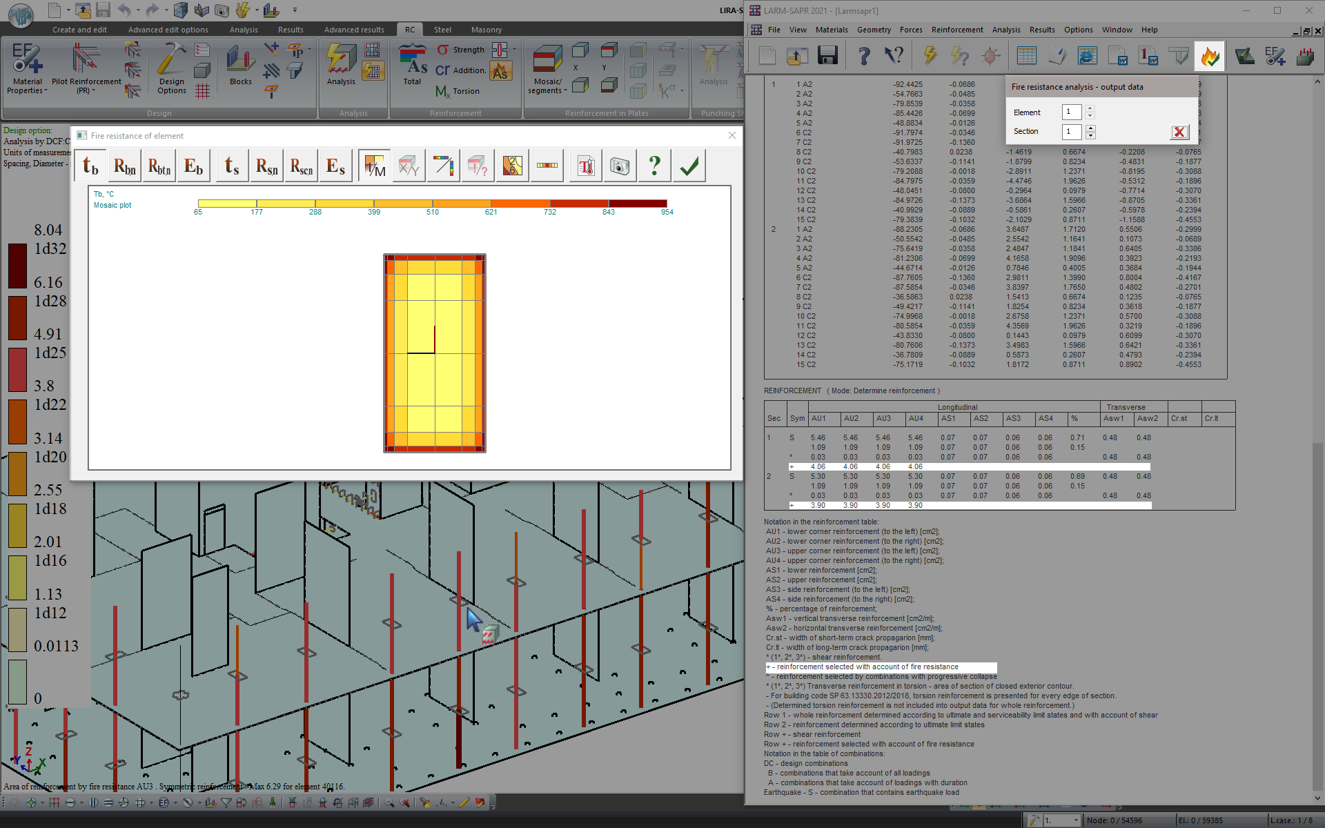Switch to the Steel ribbon tab
1325x828 pixels.
pos(442,30)
